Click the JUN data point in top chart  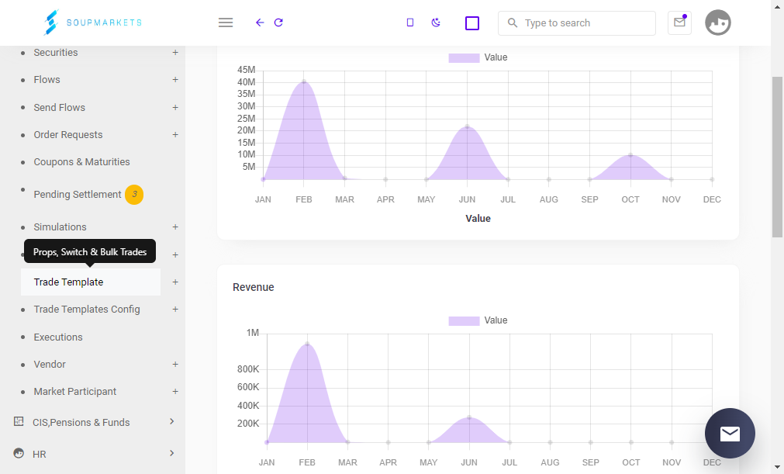[467, 126]
